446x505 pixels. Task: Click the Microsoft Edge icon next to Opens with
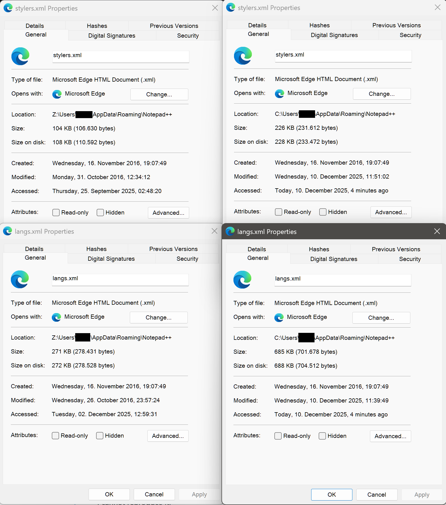(x=57, y=94)
